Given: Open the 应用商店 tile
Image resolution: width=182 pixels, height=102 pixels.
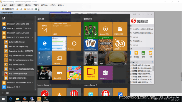Looking at the screenshot, I should [45, 73].
